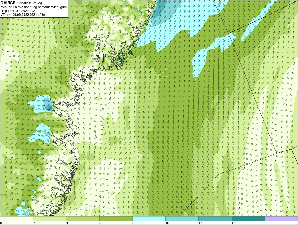Click the 2–4 m/s light green swatch
This screenshot has height=225, width=298.
[x=49, y=218]
